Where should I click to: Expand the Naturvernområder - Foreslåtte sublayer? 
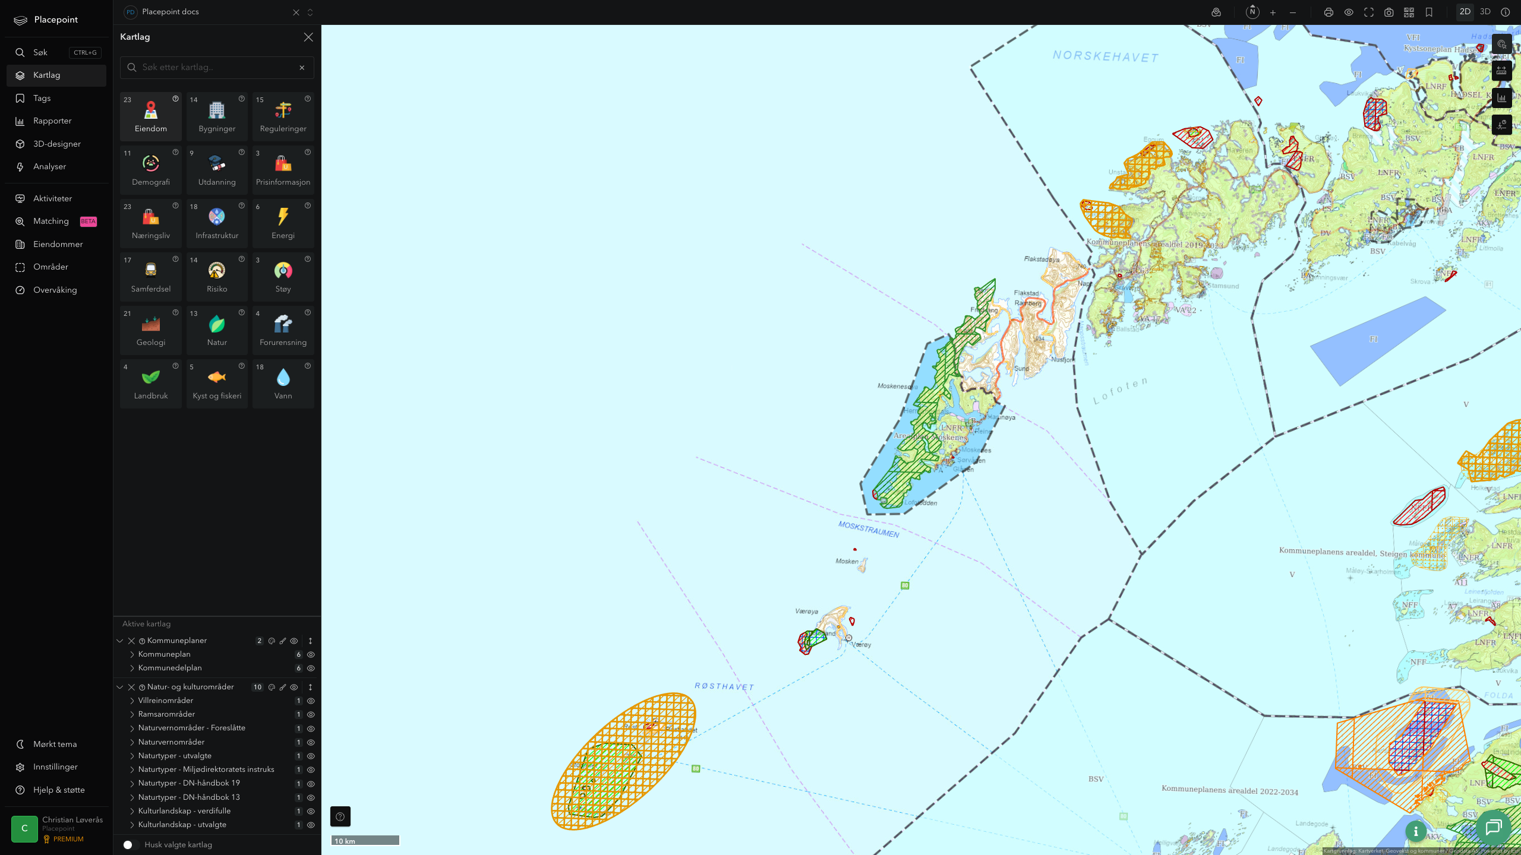click(132, 728)
